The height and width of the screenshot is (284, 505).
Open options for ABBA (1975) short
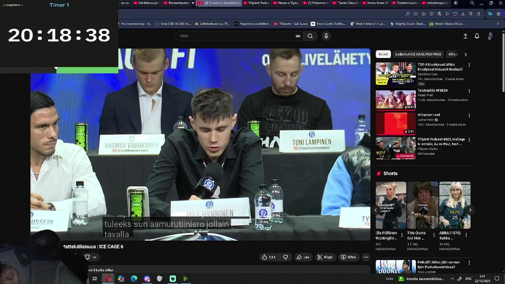point(466,235)
